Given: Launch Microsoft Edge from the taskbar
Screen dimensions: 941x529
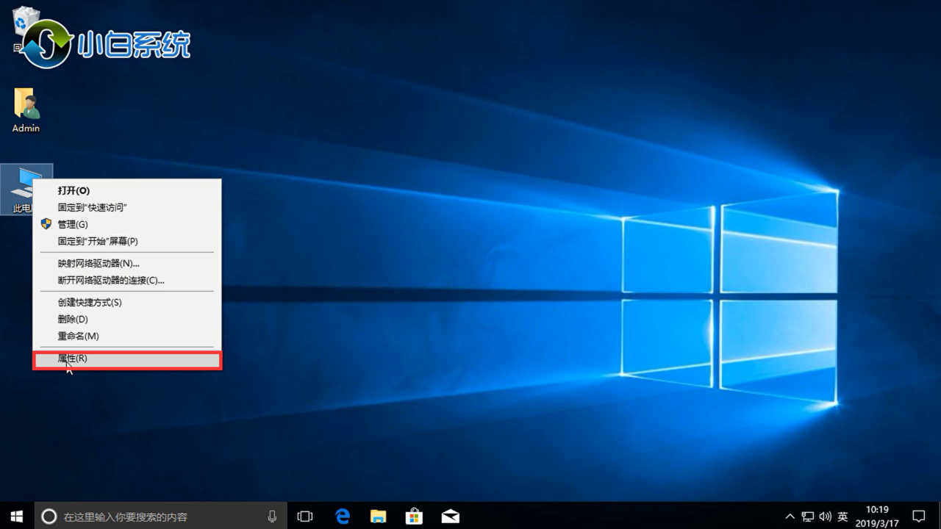Looking at the screenshot, I should (343, 517).
